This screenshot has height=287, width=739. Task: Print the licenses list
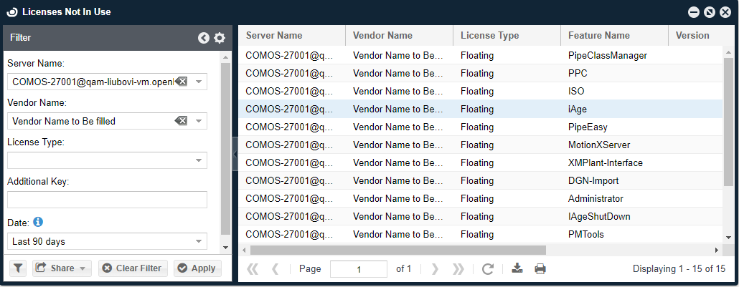point(540,269)
